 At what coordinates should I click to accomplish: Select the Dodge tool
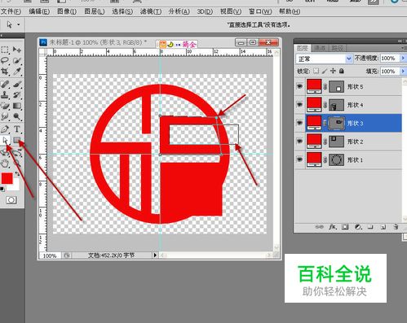point(17,116)
